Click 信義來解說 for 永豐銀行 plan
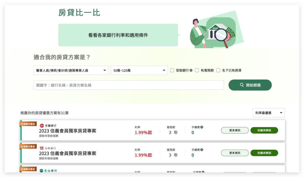This screenshot has height=177, width=304. (264, 130)
